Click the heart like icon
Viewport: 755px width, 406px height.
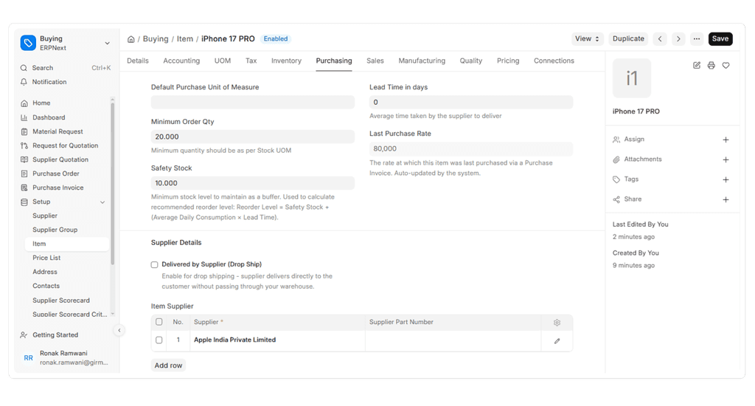coord(726,66)
